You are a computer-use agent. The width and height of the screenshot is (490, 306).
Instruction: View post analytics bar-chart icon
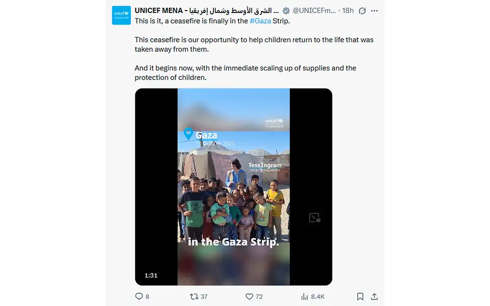303,296
